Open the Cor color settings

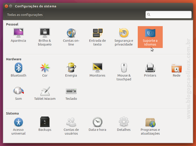pyautogui.click(x=45, y=70)
